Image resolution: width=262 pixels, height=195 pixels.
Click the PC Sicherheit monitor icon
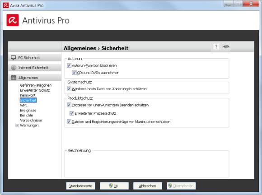pos(14,58)
